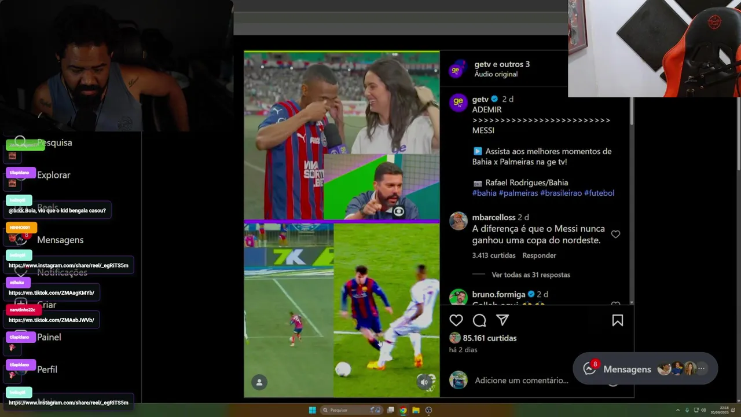This screenshot has height=417, width=741.
Task: Open the #palmeiras hashtag
Action: click(x=518, y=193)
